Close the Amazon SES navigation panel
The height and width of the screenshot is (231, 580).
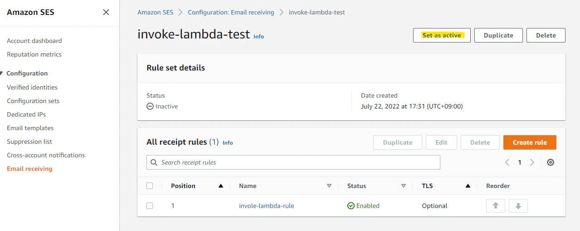pos(106,12)
